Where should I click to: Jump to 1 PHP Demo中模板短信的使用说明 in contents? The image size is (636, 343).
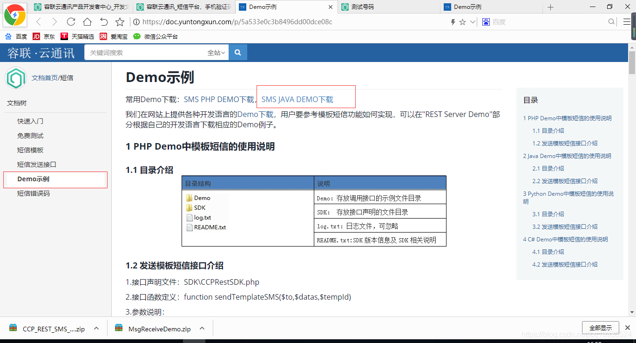(567, 118)
